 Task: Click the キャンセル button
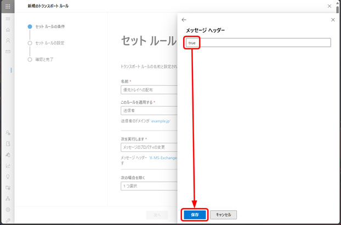tap(223, 215)
